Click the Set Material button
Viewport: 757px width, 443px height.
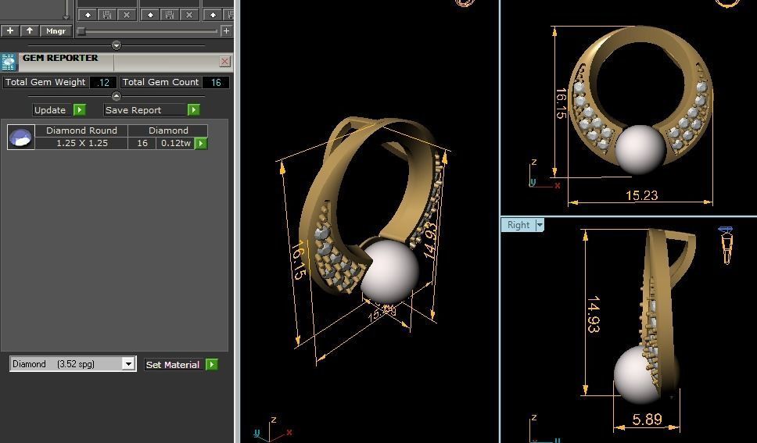coord(173,365)
